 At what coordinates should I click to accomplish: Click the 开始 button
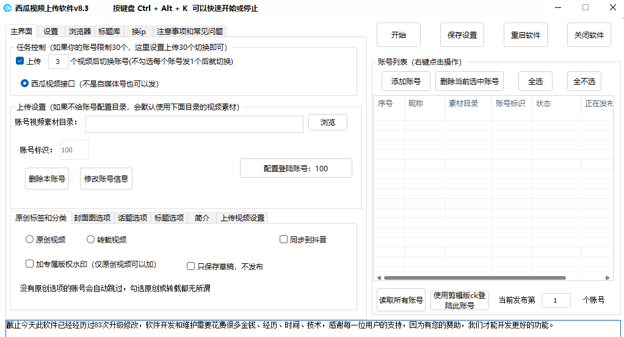(398, 35)
